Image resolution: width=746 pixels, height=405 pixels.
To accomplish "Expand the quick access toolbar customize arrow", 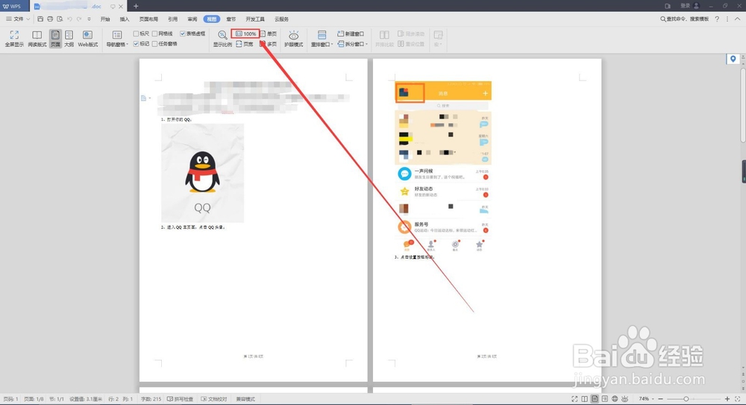I will pos(89,19).
